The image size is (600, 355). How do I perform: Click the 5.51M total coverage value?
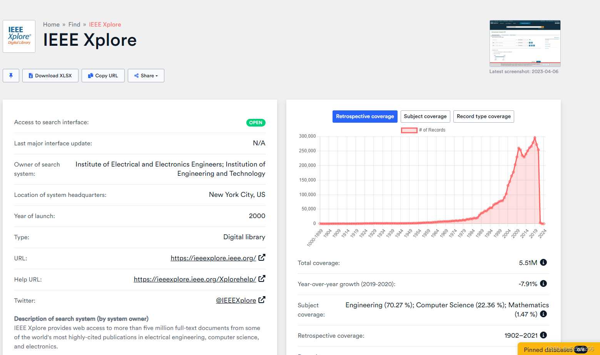click(x=528, y=263)
